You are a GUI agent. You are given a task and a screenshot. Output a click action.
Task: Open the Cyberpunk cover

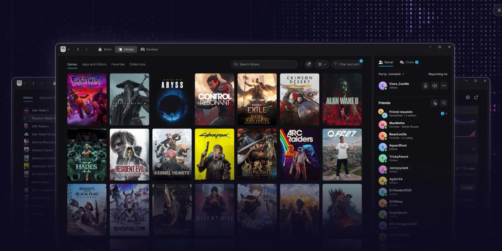[214, 155]
